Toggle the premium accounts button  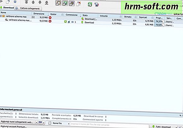coord(72,3)
